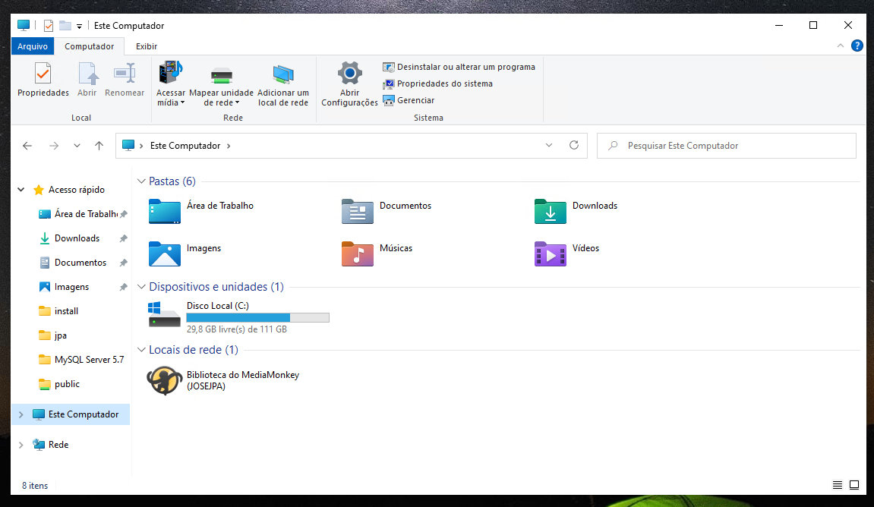Screen dimensions: 874x507
Task: Select the Downloads folder icon
Action: (x=551, y=212)
